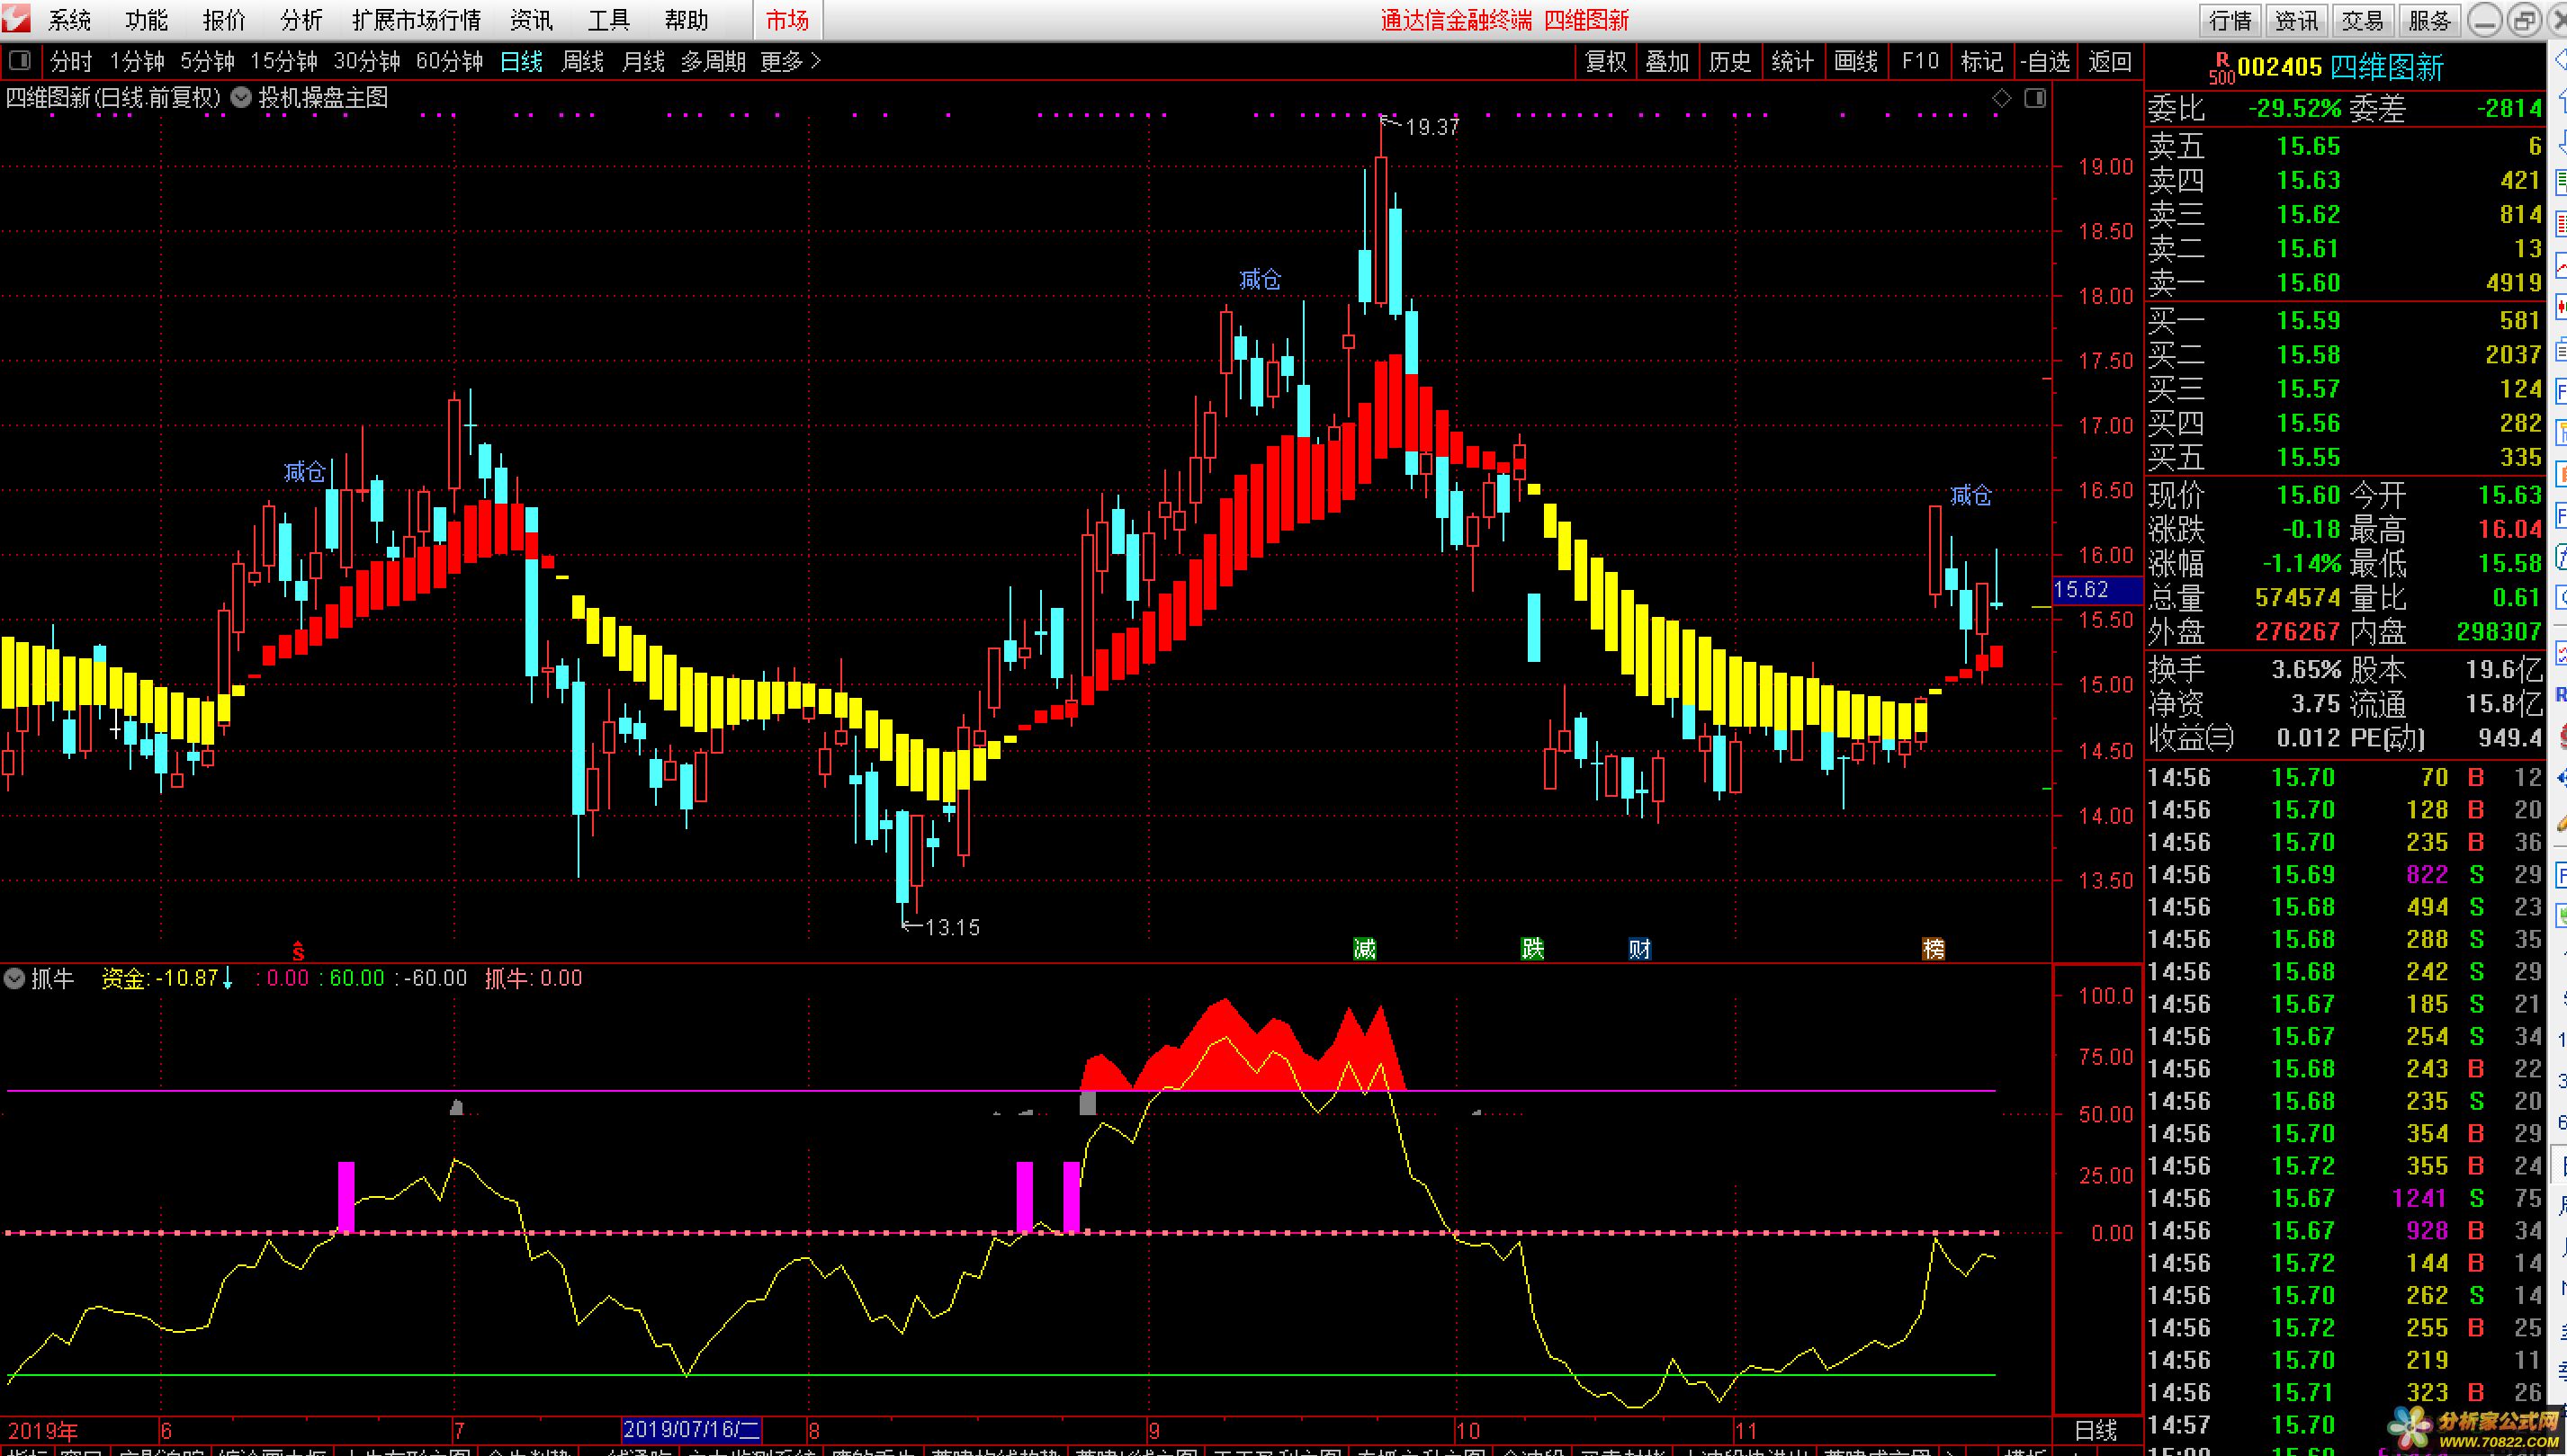
Task: Click the 减仓 signal near the September peak
Action: [x=1260, y=279]
